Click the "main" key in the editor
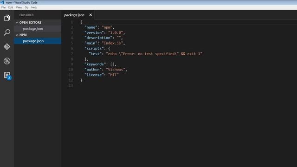 point(91,43)
